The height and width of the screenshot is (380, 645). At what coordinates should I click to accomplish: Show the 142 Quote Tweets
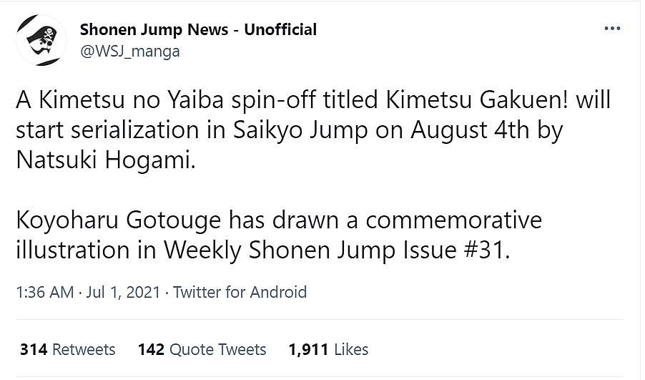click(x=202, y=349)
